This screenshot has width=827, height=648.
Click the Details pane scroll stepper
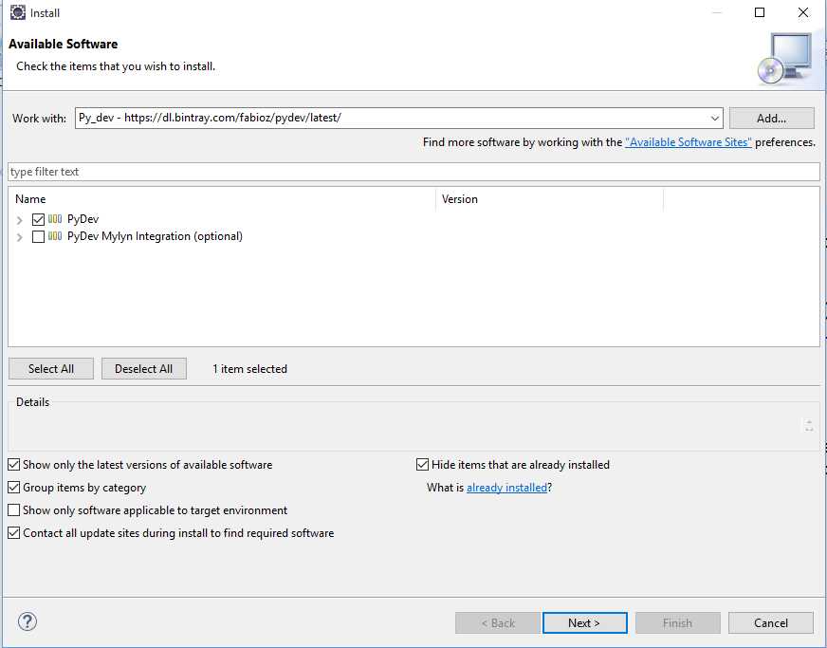click(x=809, y=425)
